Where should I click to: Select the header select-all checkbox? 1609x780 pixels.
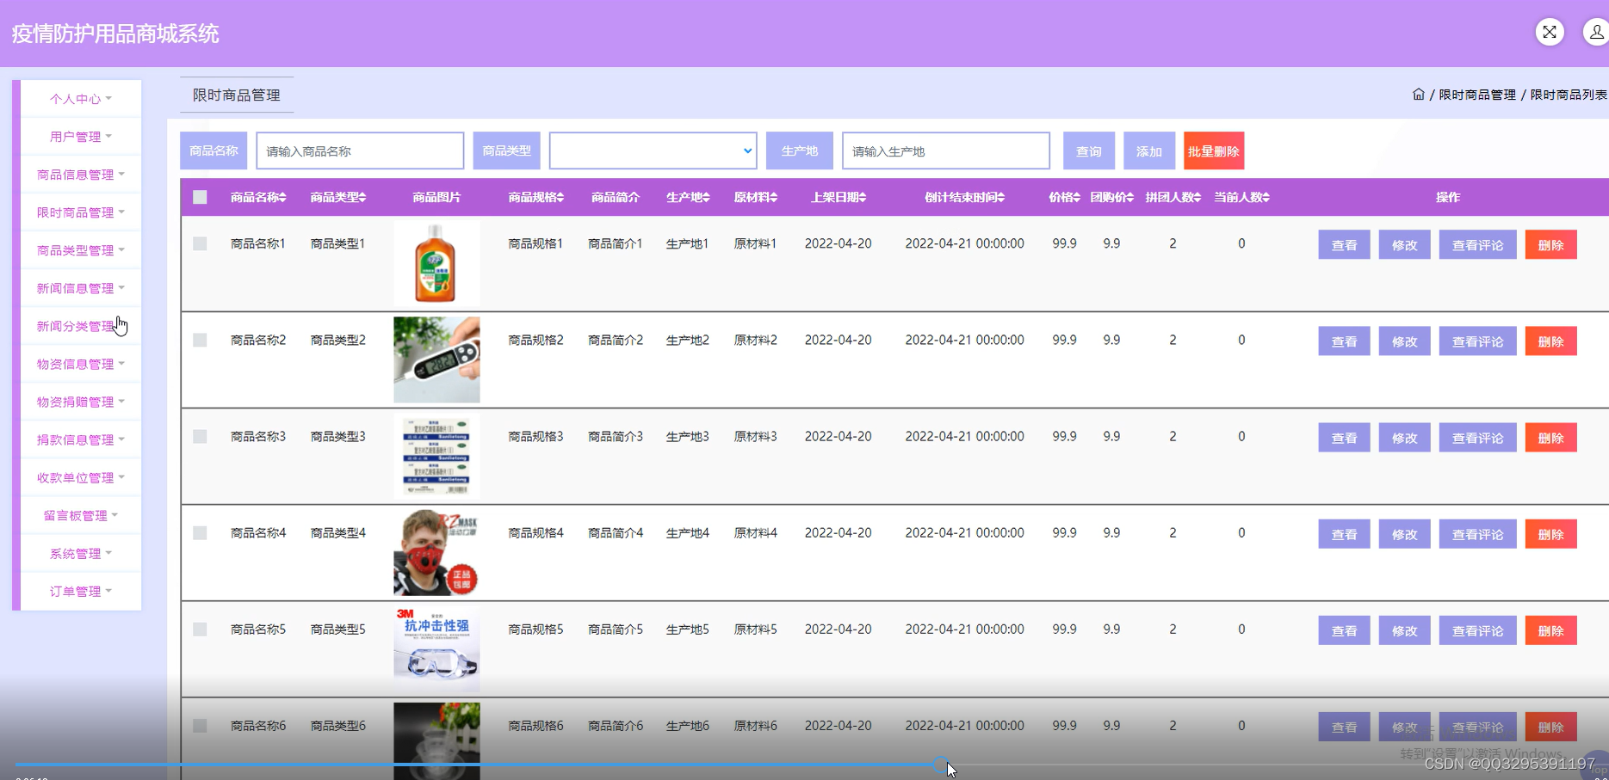[200, 197]
